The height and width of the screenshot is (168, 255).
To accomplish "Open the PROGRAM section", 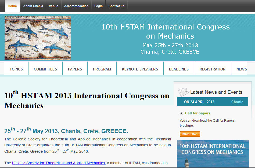I will tap(102, 69).
